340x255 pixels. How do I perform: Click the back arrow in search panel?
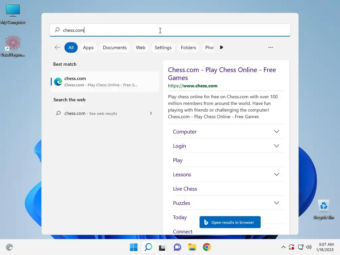[x=57, y=47]
